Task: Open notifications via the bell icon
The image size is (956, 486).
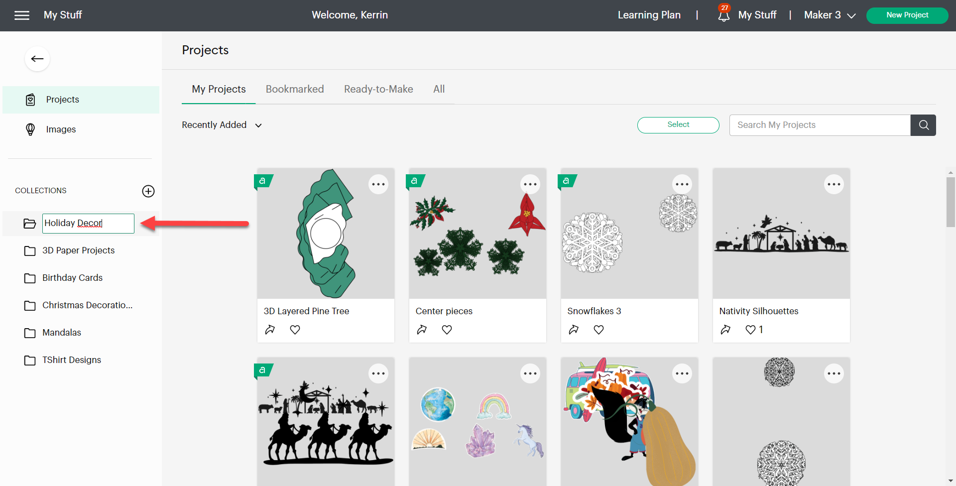Action: 723,15
